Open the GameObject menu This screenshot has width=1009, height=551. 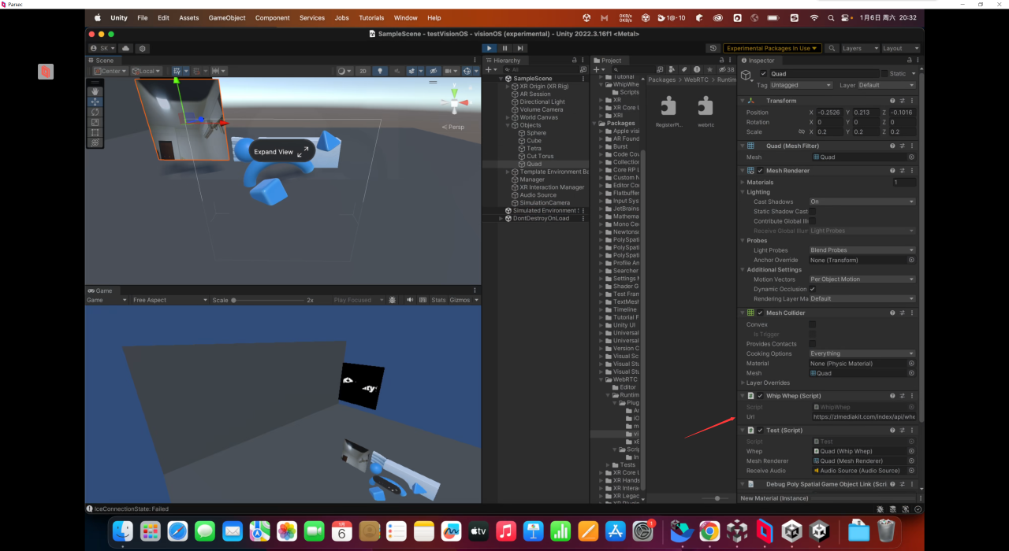(227, 17)
